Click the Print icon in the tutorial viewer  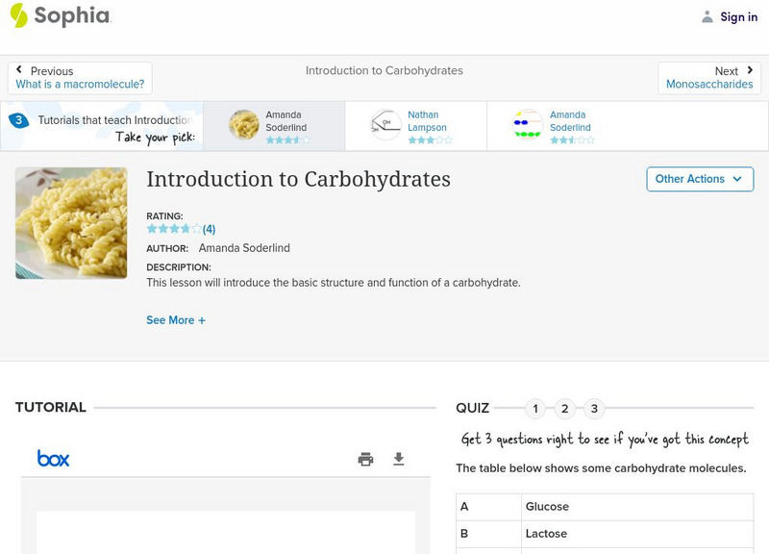click(365, 459)
